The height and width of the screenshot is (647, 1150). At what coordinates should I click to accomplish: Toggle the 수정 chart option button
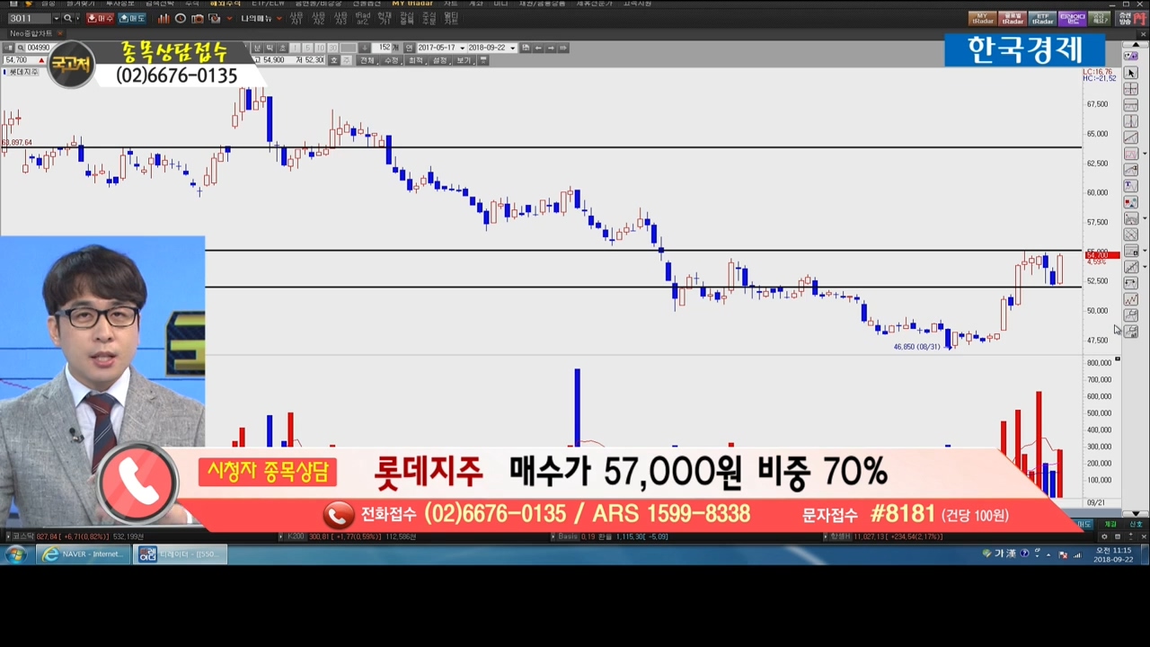tap(391, 60)
